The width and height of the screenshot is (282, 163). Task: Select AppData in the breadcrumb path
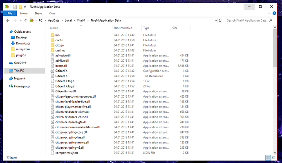(x=54, y=20)
